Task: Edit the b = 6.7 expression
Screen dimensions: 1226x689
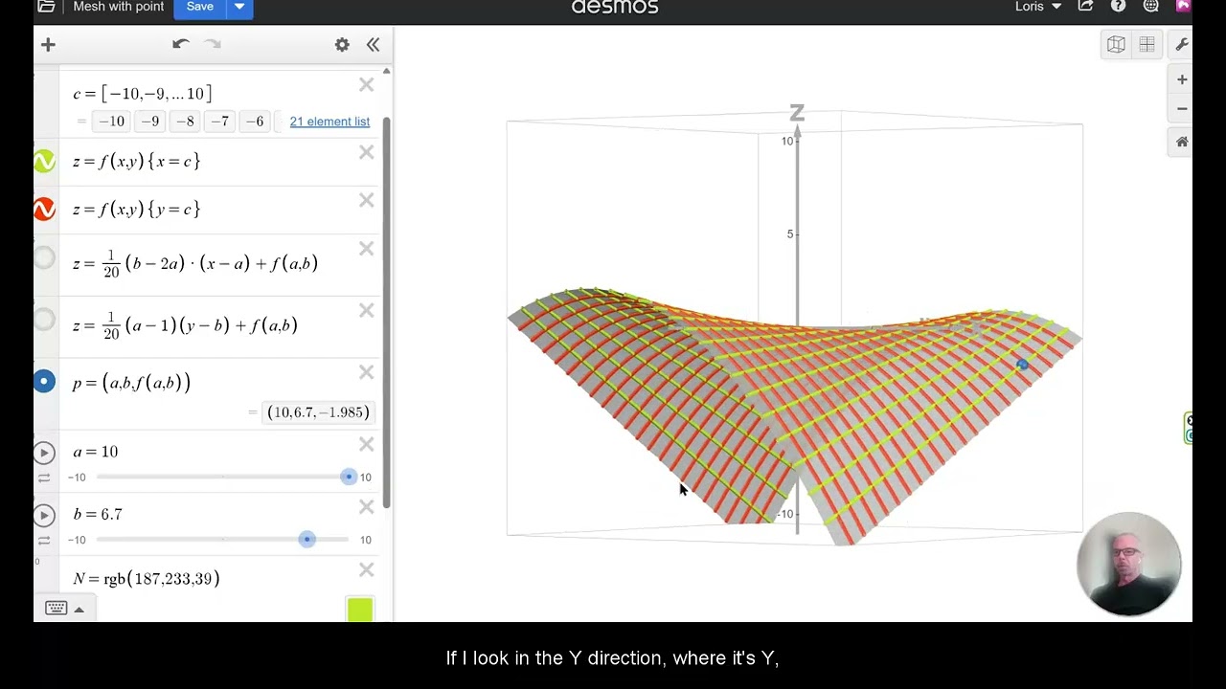Action: click(x=98, y=515)
